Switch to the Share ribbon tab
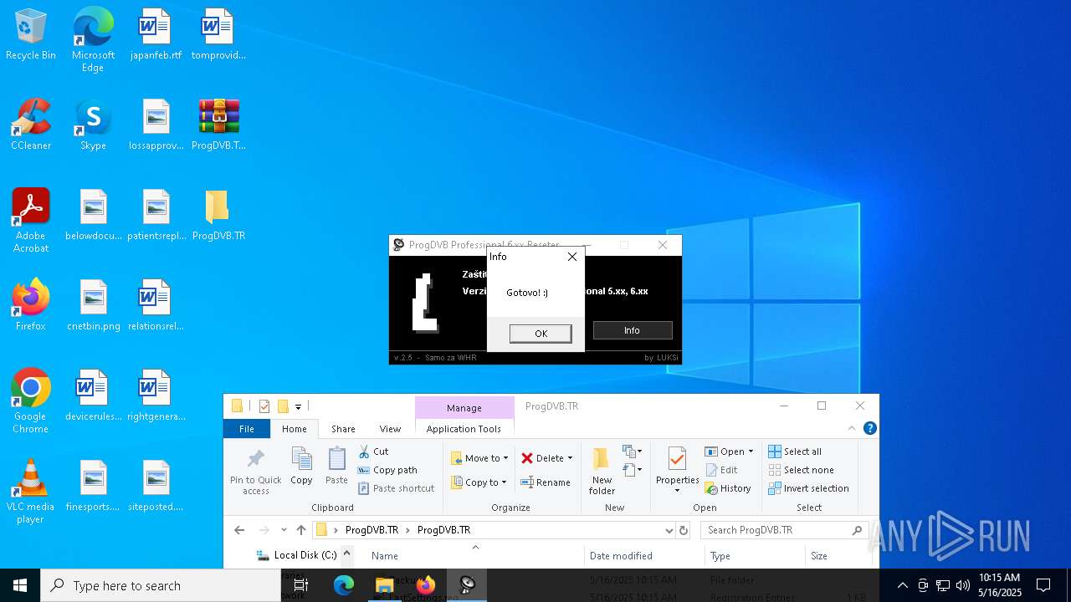 [343, 429]
